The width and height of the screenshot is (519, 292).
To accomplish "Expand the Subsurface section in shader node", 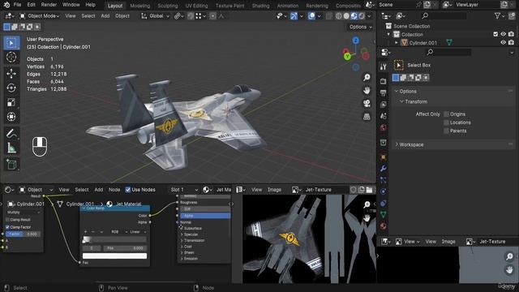I will pyautogui.click(x=182, y=229).
